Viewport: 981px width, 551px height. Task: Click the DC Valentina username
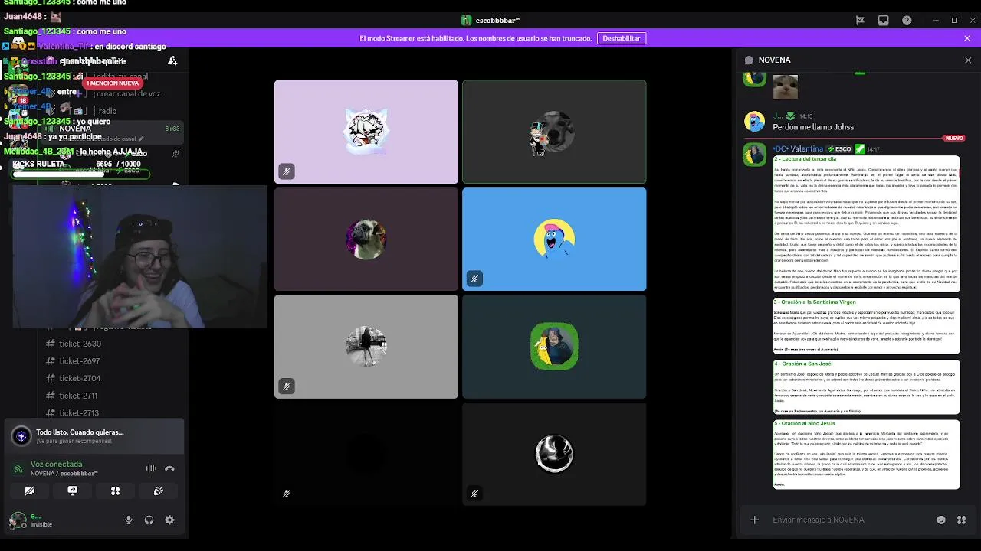(x=797, y=149)
